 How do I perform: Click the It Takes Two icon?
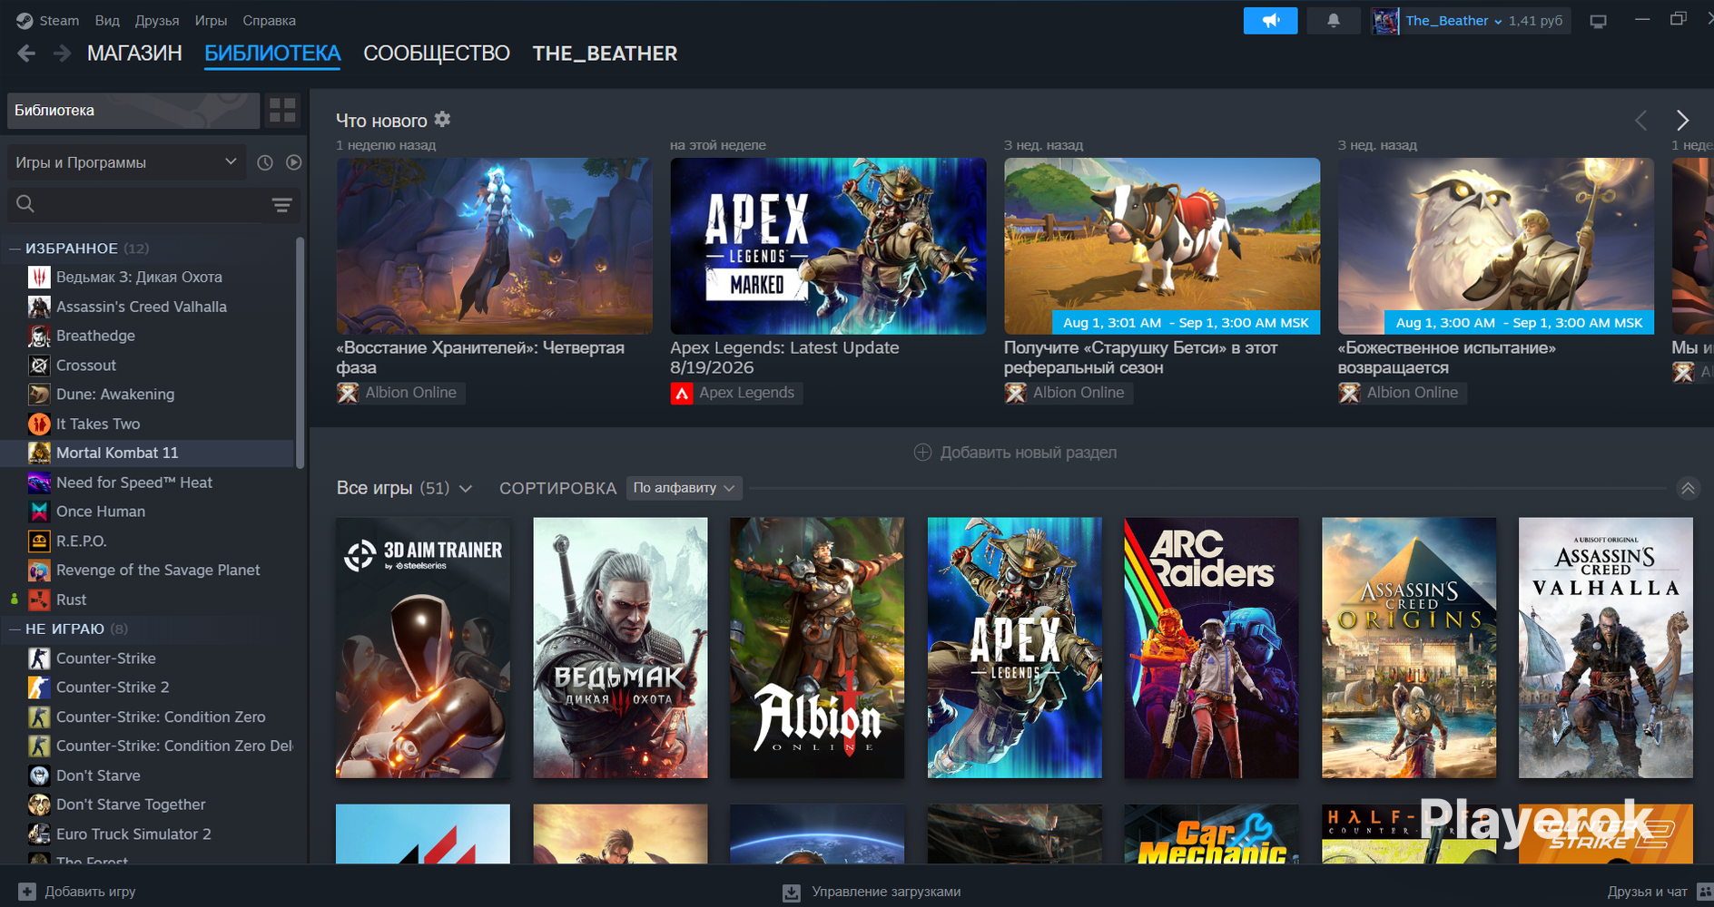coord(39,424)
